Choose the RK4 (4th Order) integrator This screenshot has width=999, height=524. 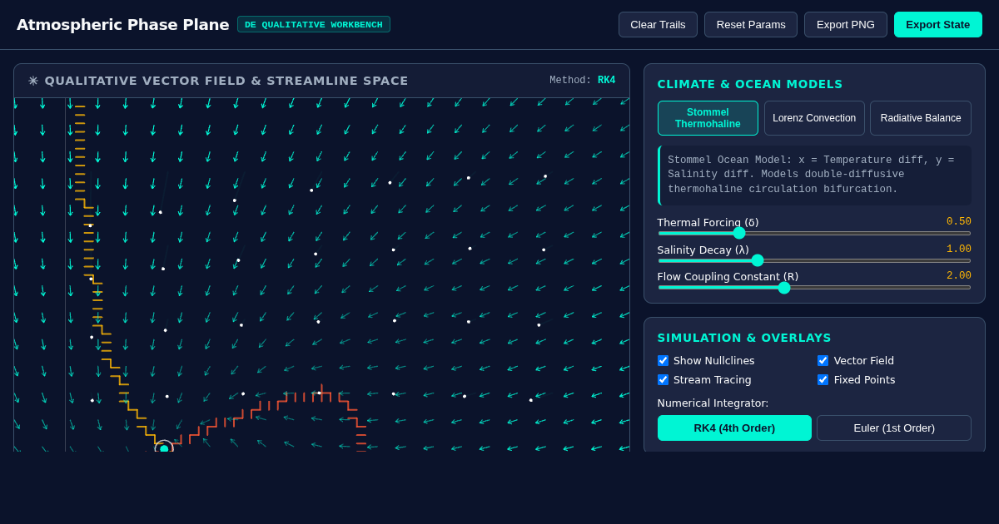(734, 428)
